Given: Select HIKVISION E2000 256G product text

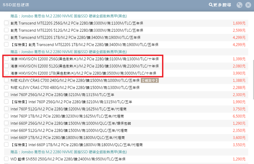Looking at the screenshot, I should point(85,59).
